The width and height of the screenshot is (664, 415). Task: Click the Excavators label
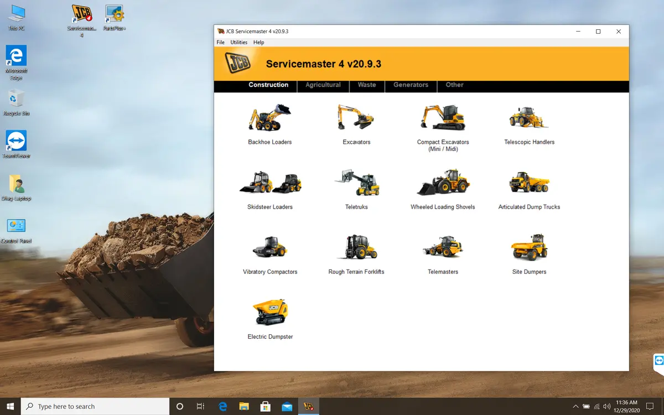356,142
